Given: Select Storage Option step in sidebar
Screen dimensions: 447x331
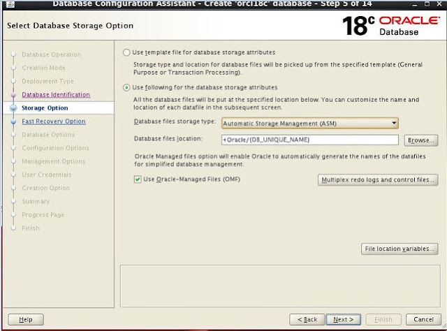Looking at the screenshot, I should pos(45,108).
